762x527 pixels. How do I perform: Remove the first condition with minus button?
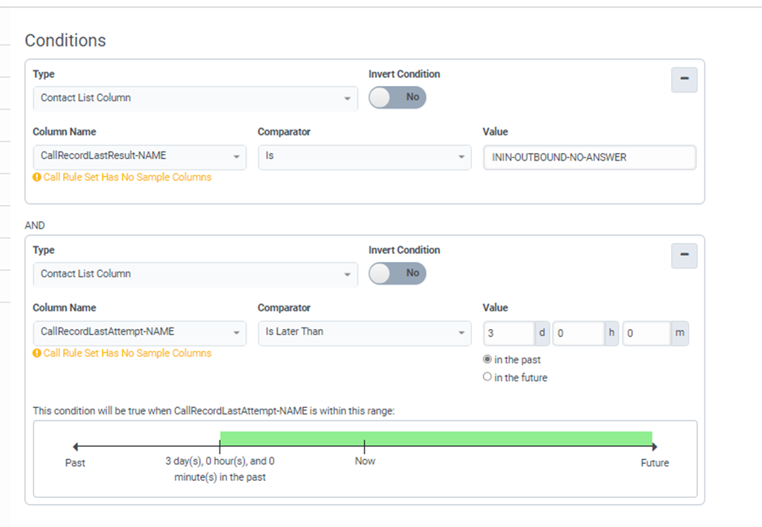tap(684, 79)
